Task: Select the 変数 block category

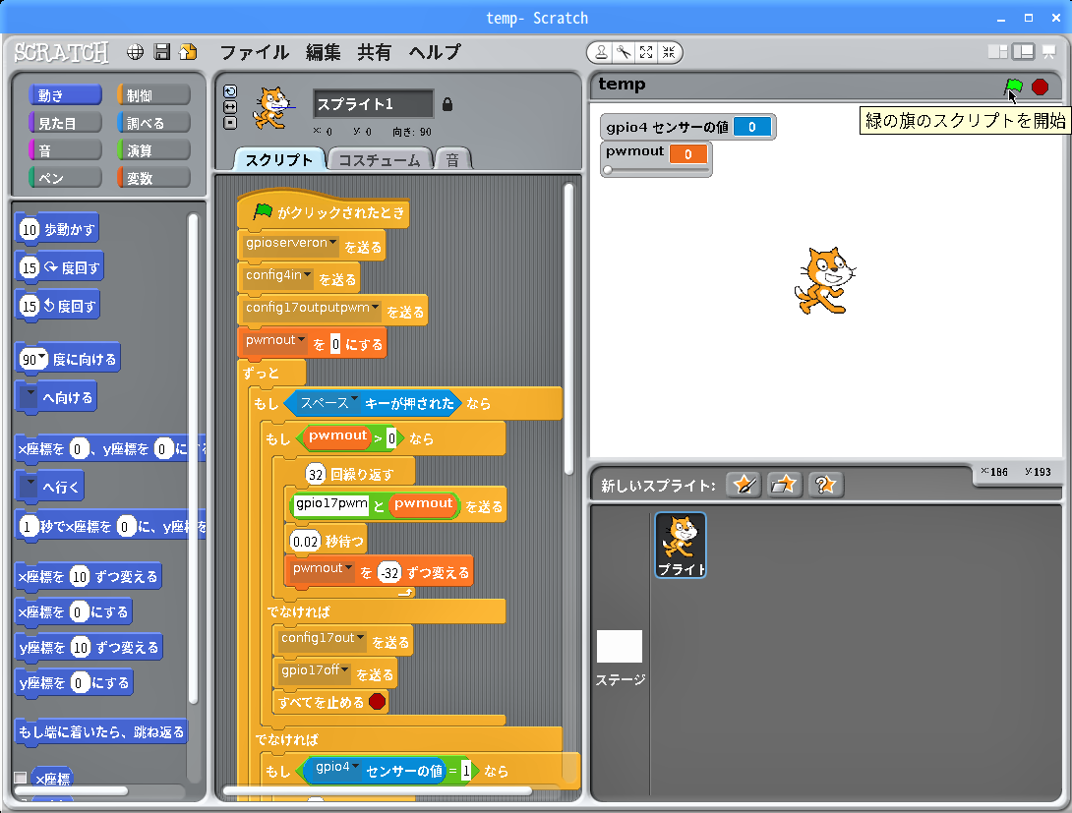Action: click(x=153, y=178)
